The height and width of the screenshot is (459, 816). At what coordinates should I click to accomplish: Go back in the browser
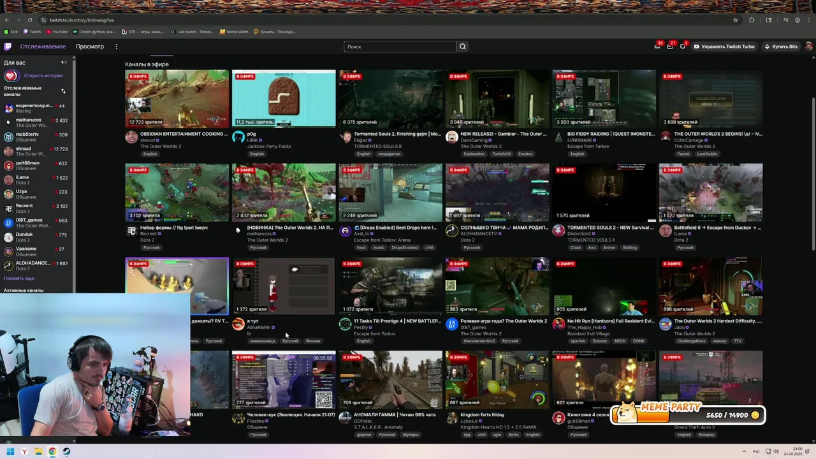pos(7,20)
